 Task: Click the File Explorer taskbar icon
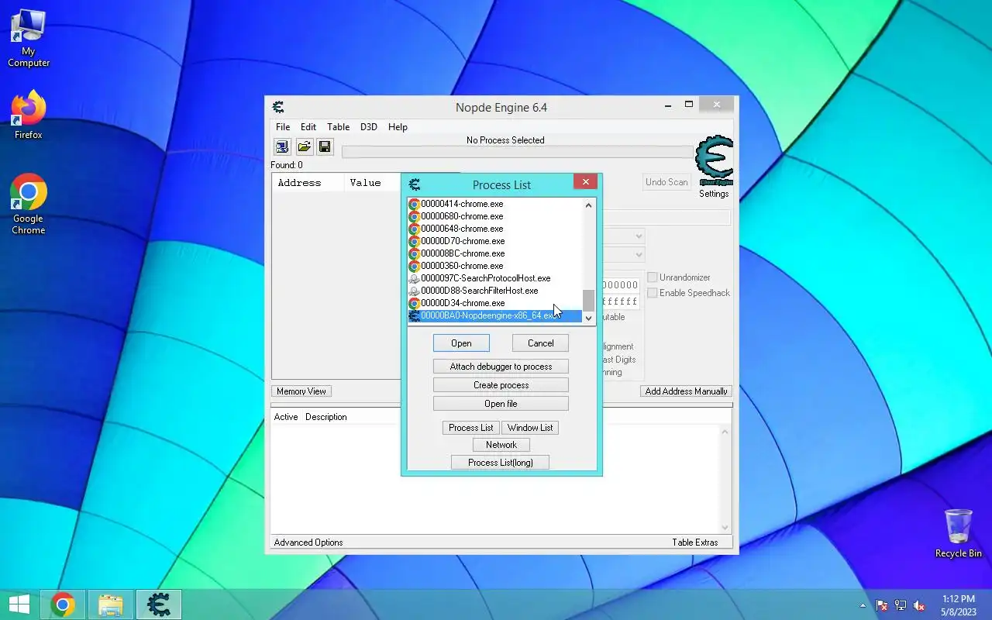click(x=111, y=604)
